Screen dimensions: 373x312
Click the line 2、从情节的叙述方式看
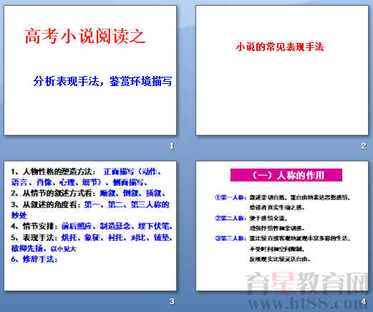click(x=88, y=193)
